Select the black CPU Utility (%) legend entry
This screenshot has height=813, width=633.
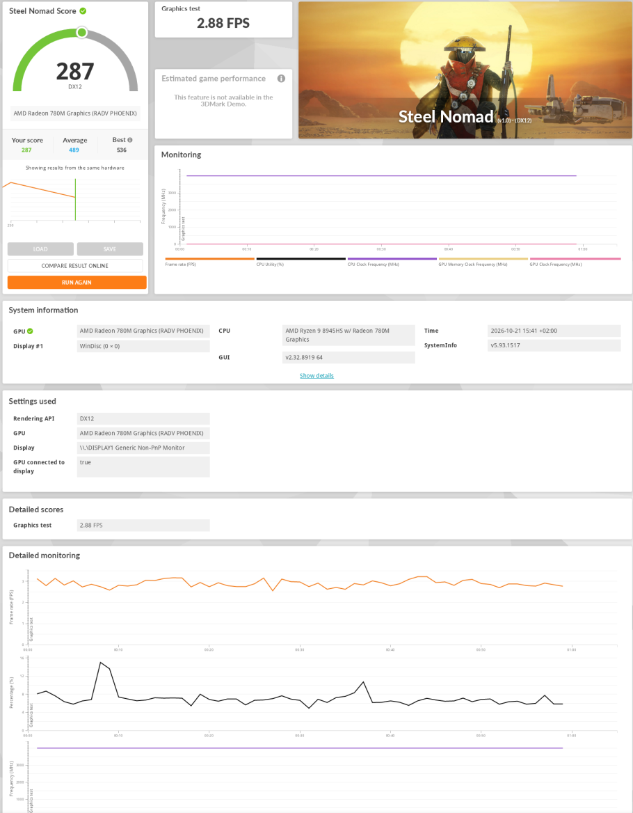coord(301,262)
